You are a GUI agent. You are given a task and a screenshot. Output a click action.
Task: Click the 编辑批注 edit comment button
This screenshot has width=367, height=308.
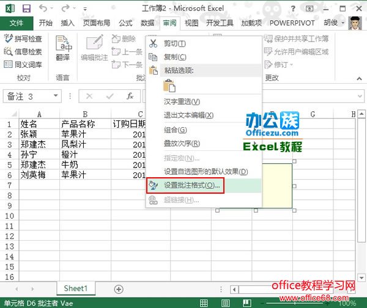coord(94,48)
